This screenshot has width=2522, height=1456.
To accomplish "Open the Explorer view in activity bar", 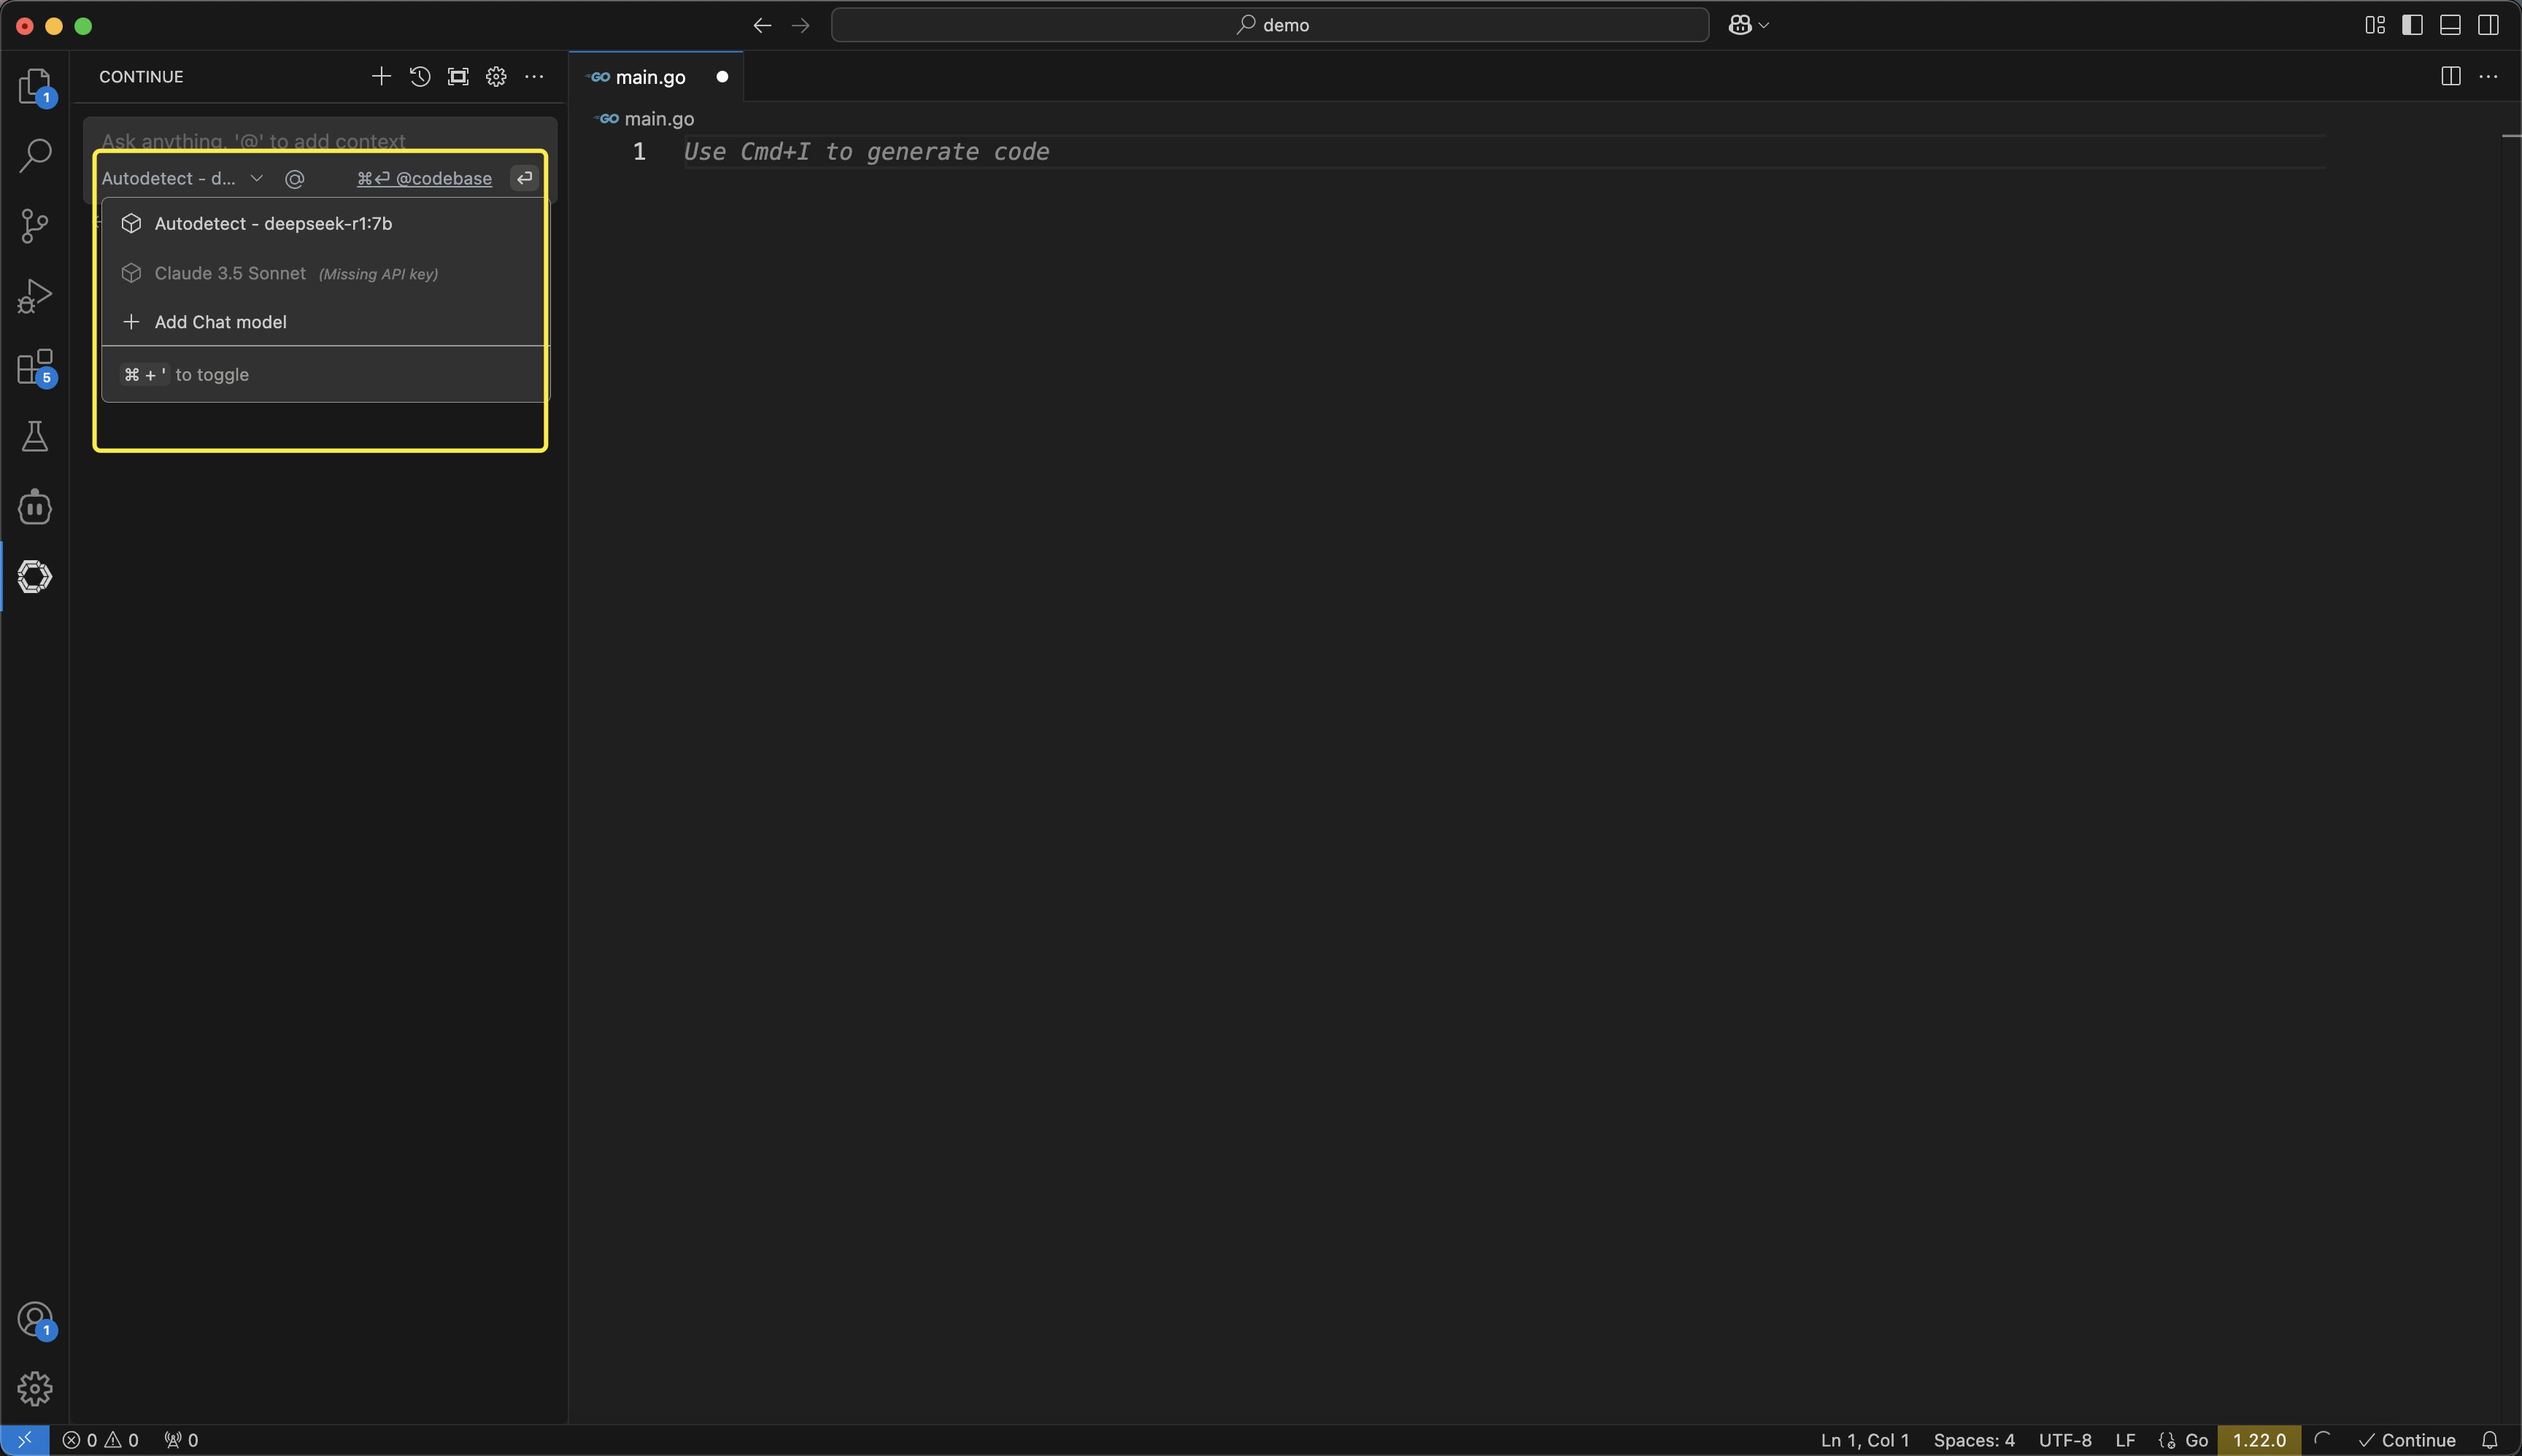I will coord(35,86).
